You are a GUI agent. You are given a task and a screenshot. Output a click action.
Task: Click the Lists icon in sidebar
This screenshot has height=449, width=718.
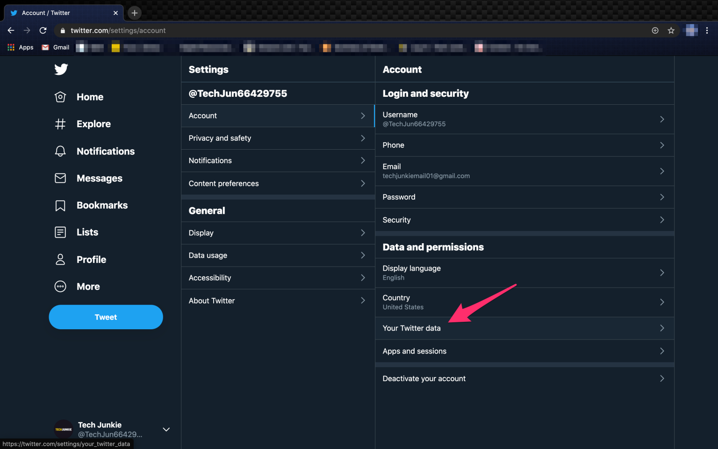[60, 232]
